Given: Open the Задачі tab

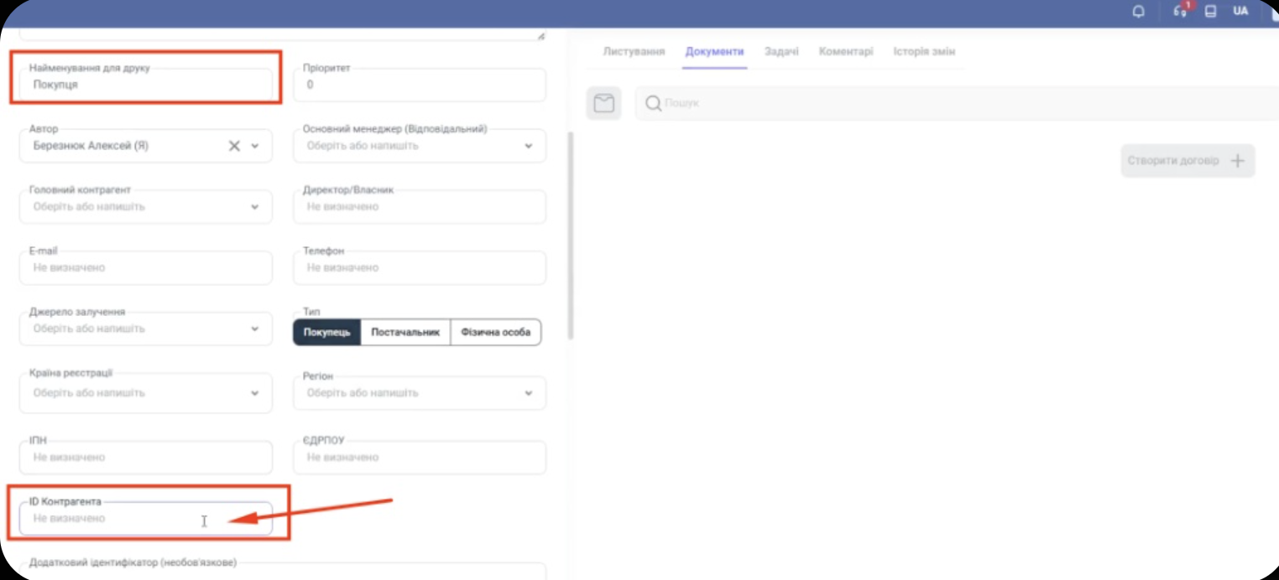Looking at the screenshot, I should coord(781,52).
